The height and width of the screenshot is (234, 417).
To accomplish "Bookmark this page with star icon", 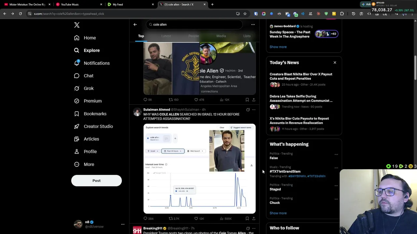I will tap(245, 14).
